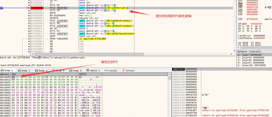Screen dimensions: 272x117
Task: Select the Dump 4 tab
Action: pos(58,71)
